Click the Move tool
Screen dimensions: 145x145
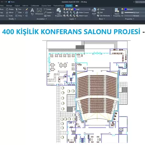[x=2, y=9]
